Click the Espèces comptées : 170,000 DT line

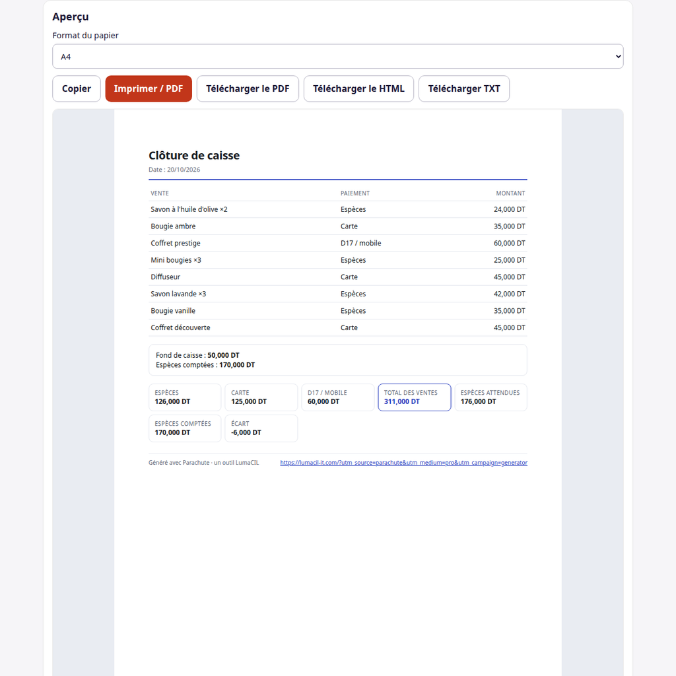coord(205,364)
